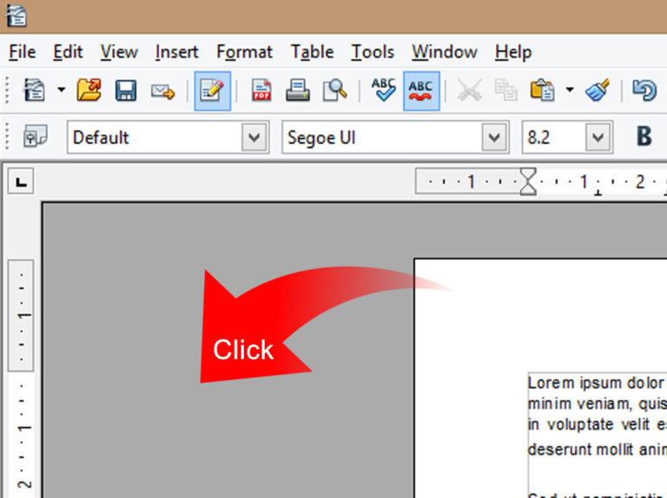The height and width of the screenshot is (498, 667).
Task: Open the Styles and Formatting icon
Action: [x=36, y=136]
